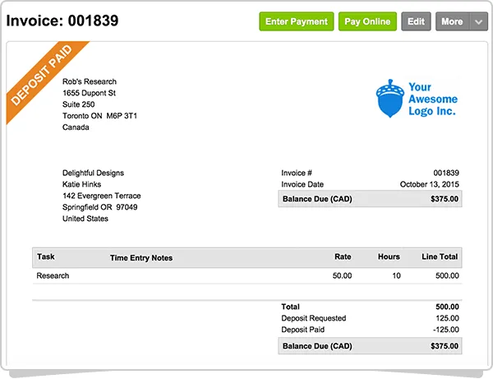Click the Line Total column header
The height and width of the screenshot is (379, 493).
coord(438,257)
